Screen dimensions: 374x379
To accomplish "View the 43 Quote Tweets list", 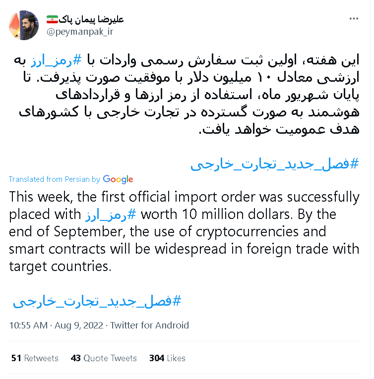I will tap(104, 358).
